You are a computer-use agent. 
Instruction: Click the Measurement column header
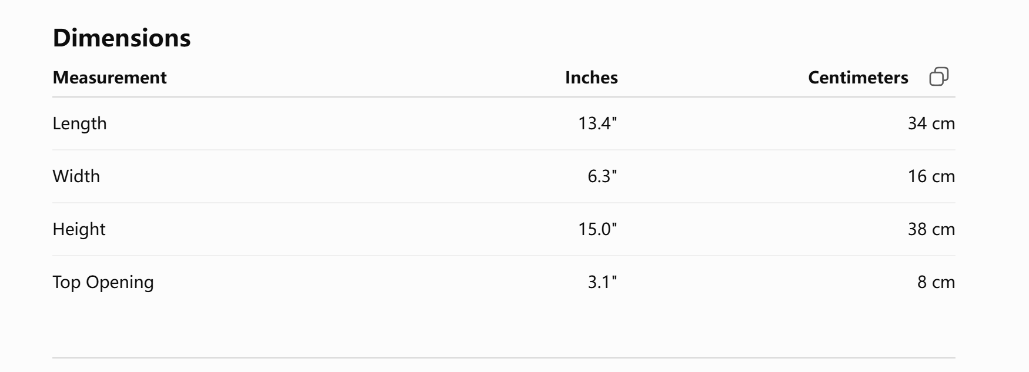point(110,78)
